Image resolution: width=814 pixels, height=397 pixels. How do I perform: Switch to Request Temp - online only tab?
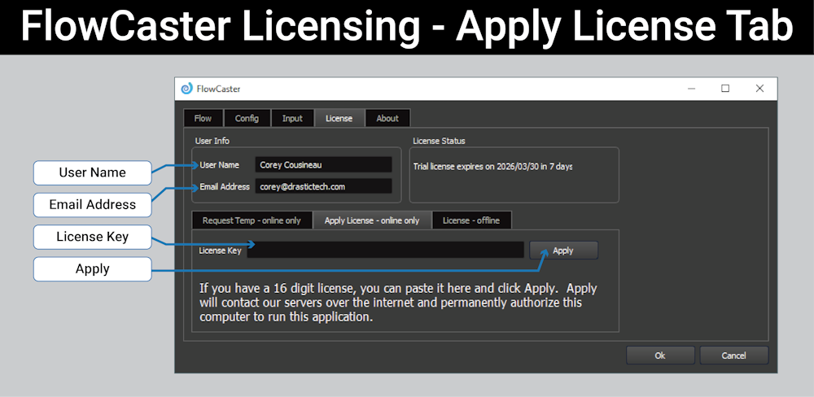point(252,220)
